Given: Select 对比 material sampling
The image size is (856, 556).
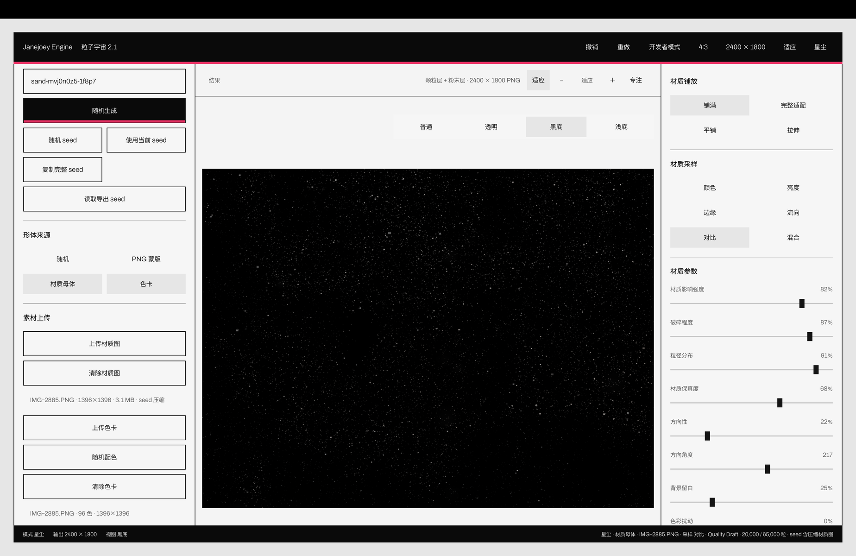Looking at the screenshot, I should [710, 237].
